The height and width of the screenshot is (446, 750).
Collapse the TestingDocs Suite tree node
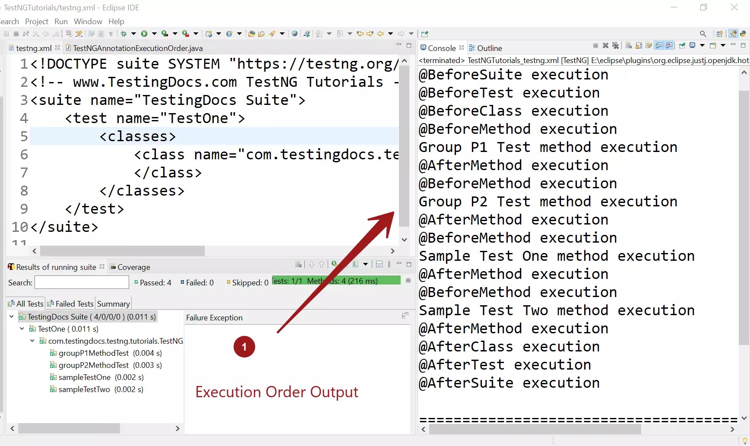point(12,317)
